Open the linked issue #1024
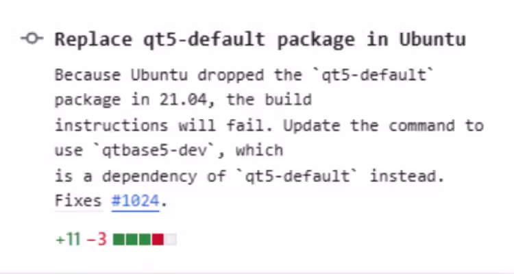This screenshot has height=274, width=514. click(135, 201)
